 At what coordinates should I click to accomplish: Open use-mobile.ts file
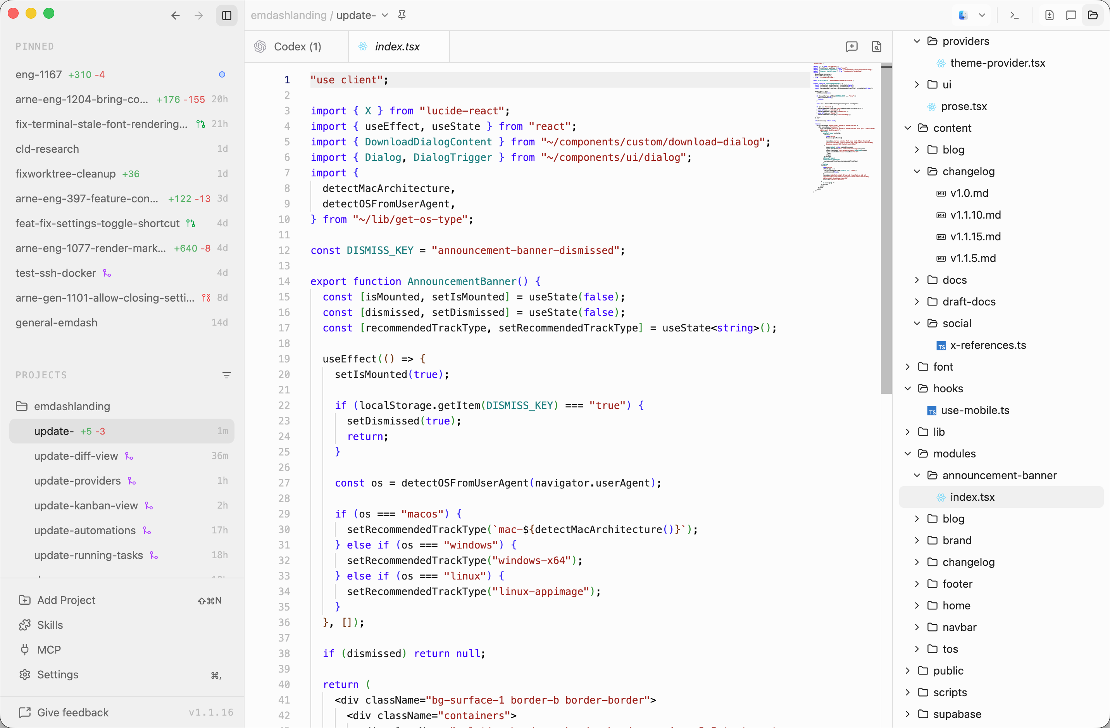coord(1001,410)
